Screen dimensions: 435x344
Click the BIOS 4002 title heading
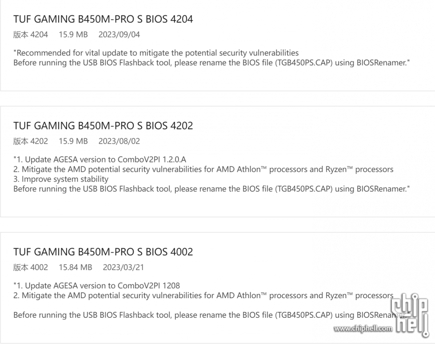pyautogui.click(x=103, y=252)
